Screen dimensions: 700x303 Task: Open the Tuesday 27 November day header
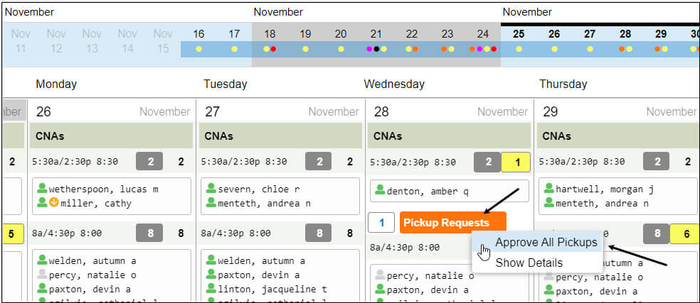(x=281, y=111)
